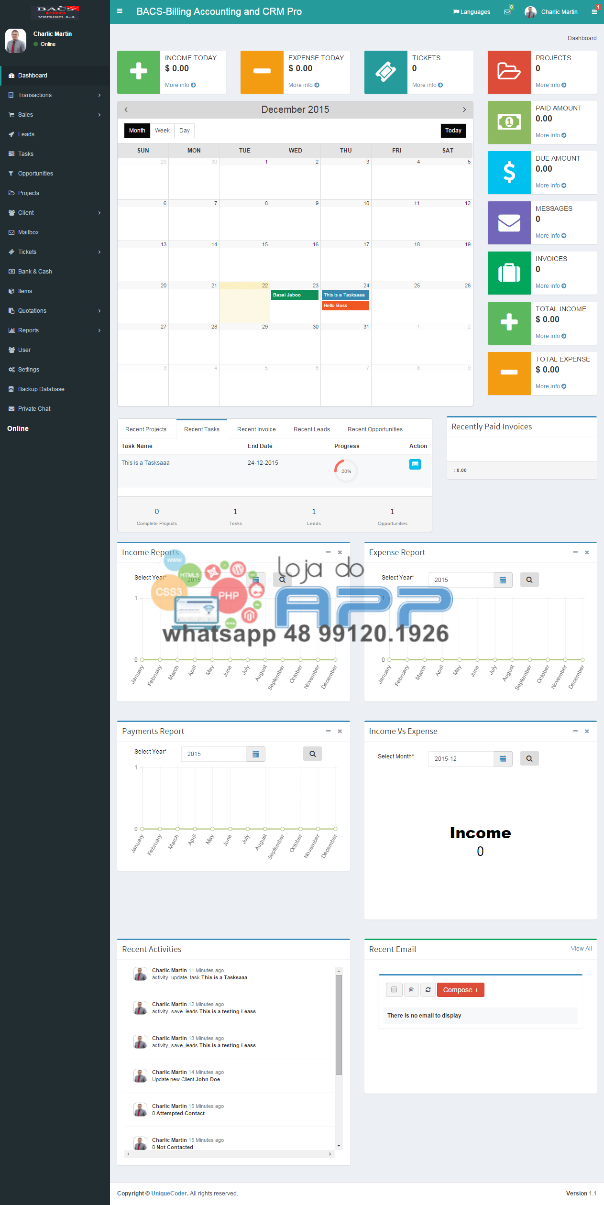The width and height of the screenshot is (604, 1205).
Task: Open Payments Report year calendar icon
Action: click(x=256, y=754)
